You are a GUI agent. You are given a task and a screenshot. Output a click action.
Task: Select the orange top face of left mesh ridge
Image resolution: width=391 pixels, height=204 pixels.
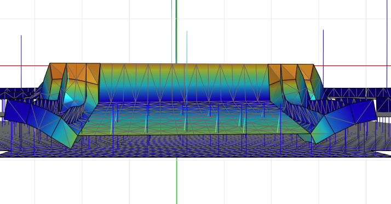pos(75,72)
